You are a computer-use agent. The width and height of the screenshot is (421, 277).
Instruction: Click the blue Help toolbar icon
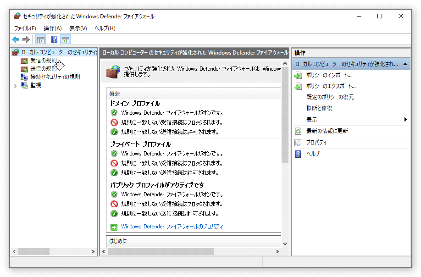pyautogui.click(x=54, y=40)
